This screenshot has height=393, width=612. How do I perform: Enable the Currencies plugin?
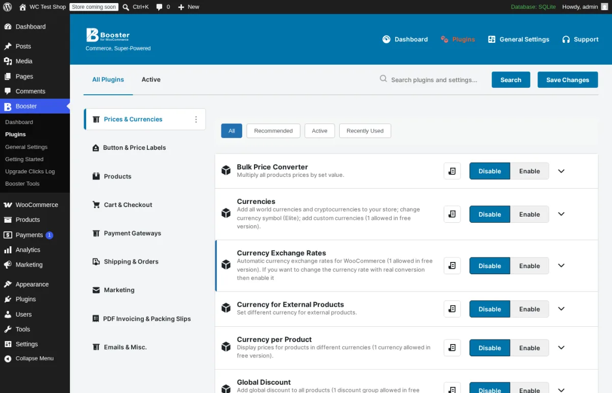529,214
